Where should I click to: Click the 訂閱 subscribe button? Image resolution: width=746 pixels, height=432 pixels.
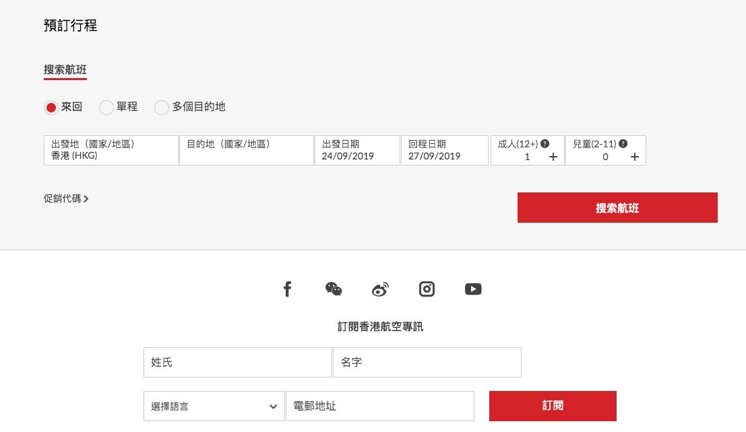pos(552,406)
